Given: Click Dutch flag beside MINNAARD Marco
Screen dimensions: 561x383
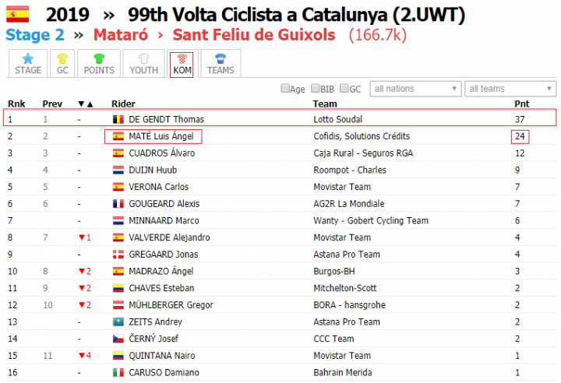Looking at the screenshot, I should 118,220.
